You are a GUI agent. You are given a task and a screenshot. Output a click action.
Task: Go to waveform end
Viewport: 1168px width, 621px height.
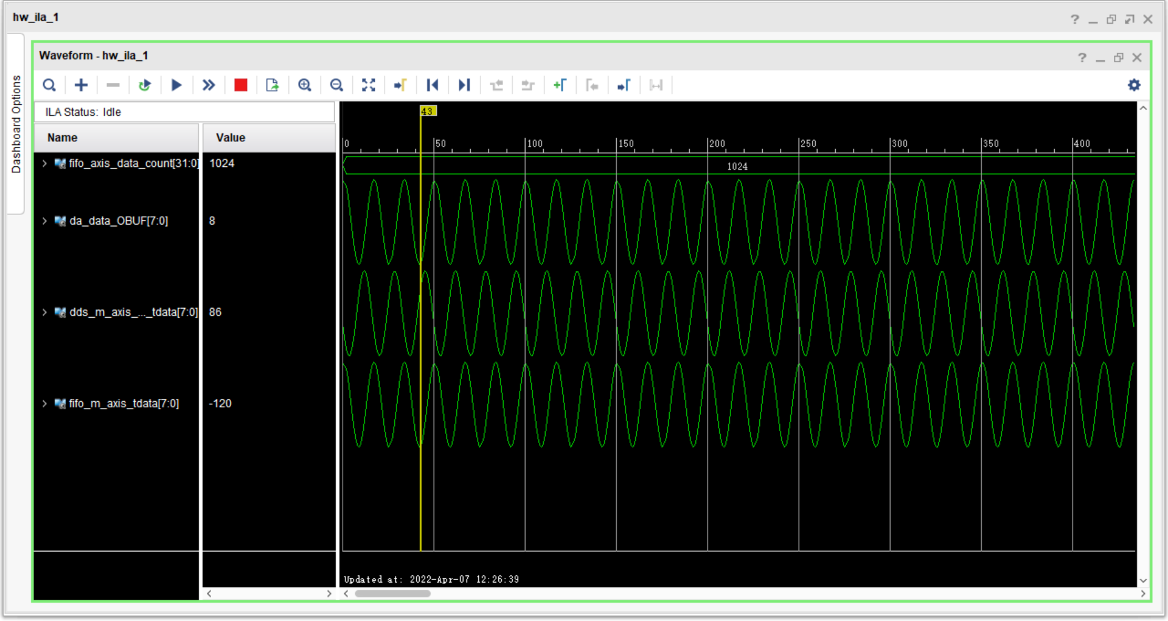click(x=464, y=85)
